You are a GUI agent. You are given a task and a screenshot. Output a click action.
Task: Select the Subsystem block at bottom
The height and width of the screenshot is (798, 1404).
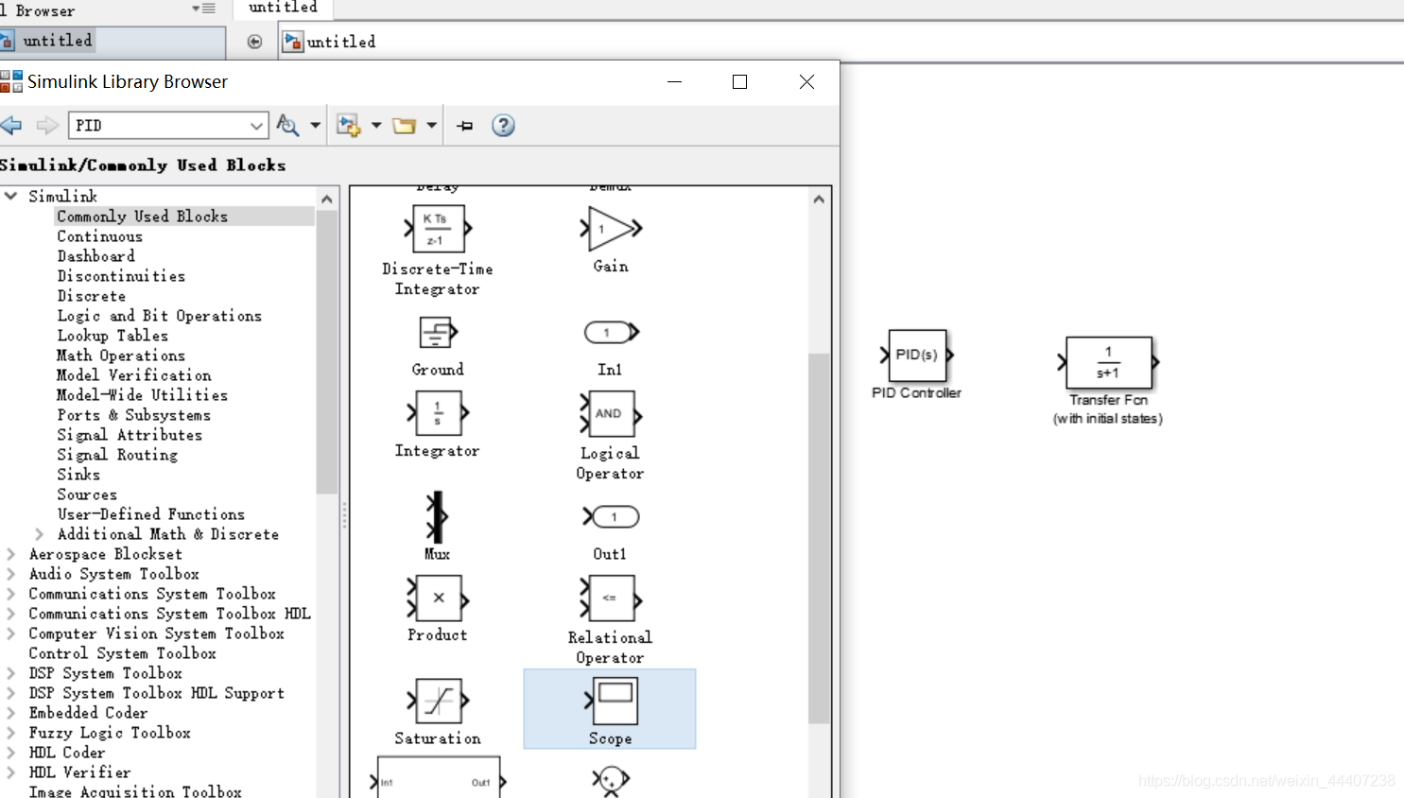tap(438, 779)
